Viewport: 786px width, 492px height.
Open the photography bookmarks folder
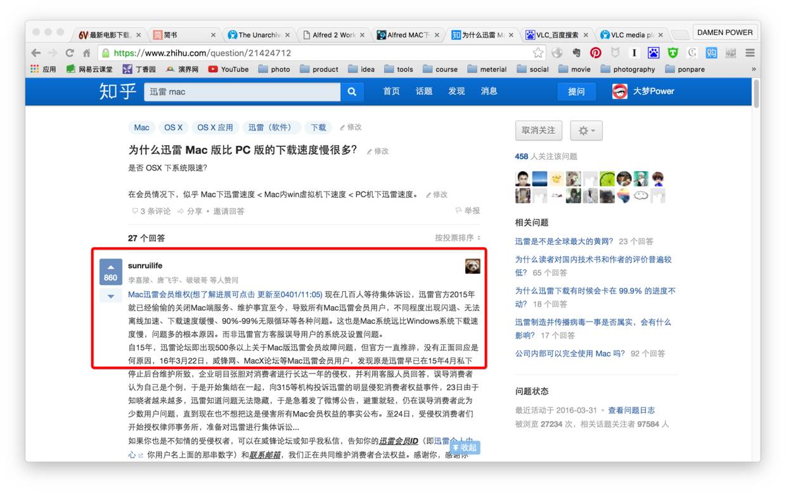tap(628, 69)
